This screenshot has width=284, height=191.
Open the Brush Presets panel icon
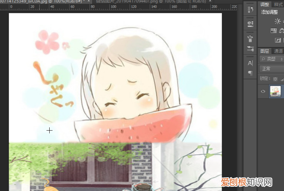(x=250, y=38)
